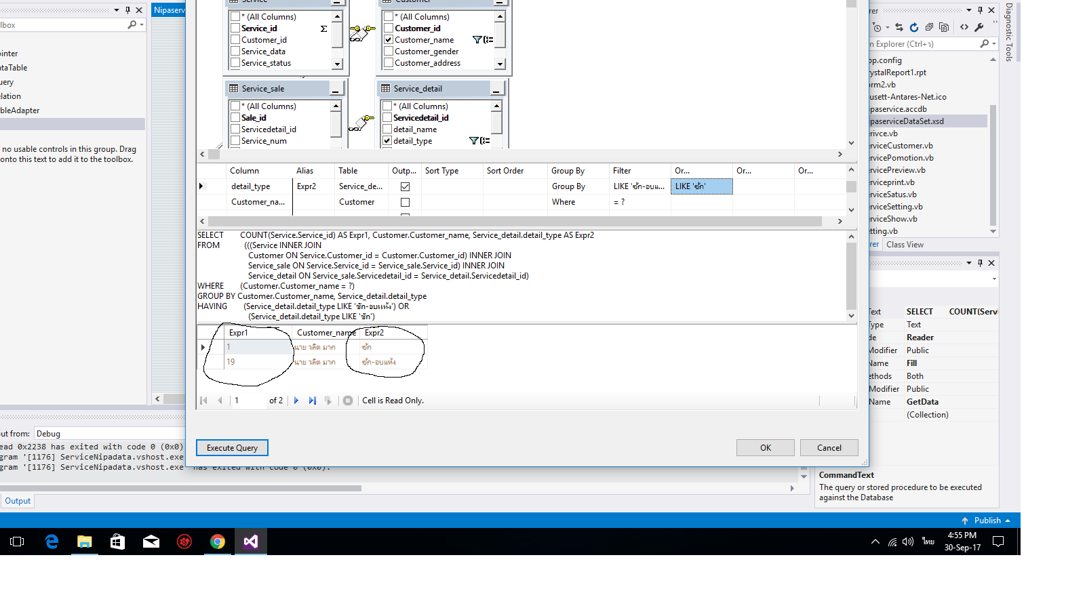Viewport: 1085px width, 610px height.
Task: Open the Solution Explorer window options dropdown arrow
Action: pyautogui.click(x=969, y=10)
